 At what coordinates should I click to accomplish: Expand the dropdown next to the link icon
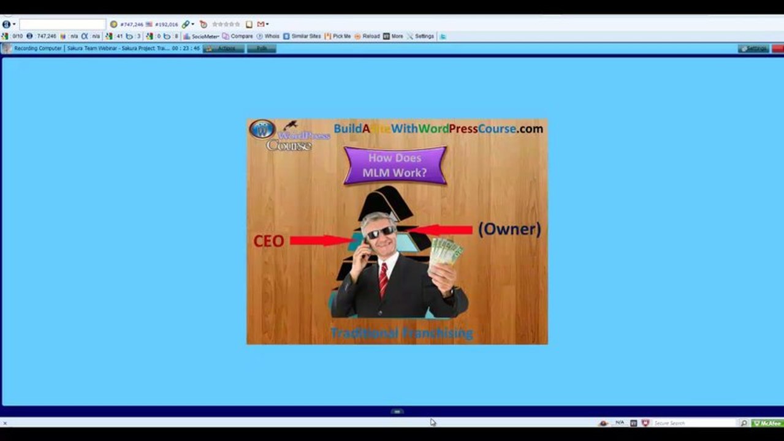tap(193, 24)
